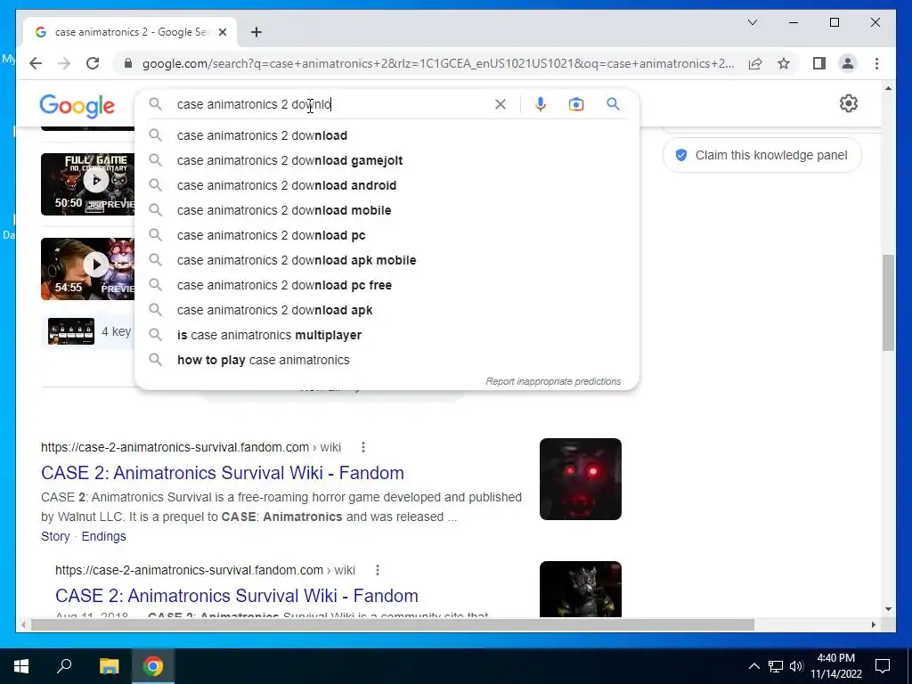Select suggestion 'download gamejolt'
The width and height of the screenshot is (912, 684).
pos(387,160)
